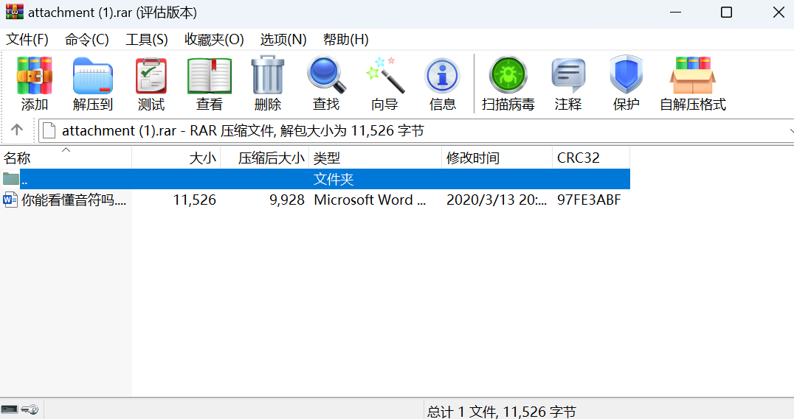Click the Word document file icon
The height and width of the screenshot is (419, 794).
click(10, 200)
